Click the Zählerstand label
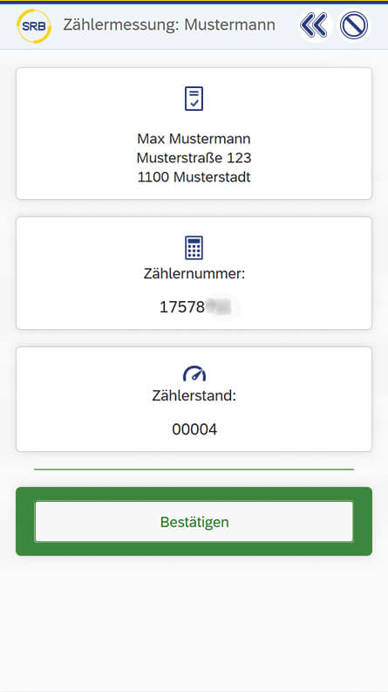This screenshot has height=692, width=388. [194, 395]
